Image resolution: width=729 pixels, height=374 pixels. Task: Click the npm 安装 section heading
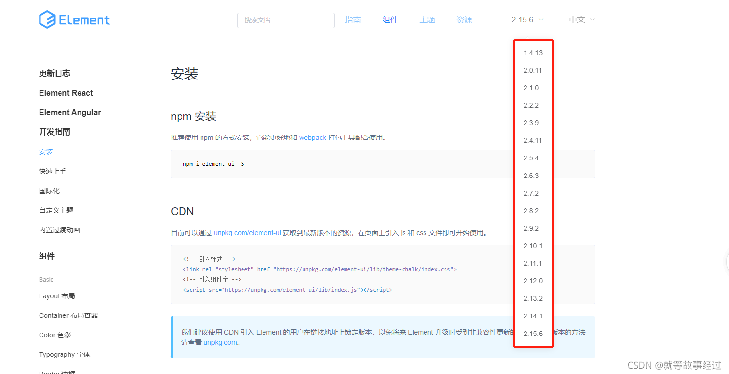pyautogui.click(x=194, y=117)
